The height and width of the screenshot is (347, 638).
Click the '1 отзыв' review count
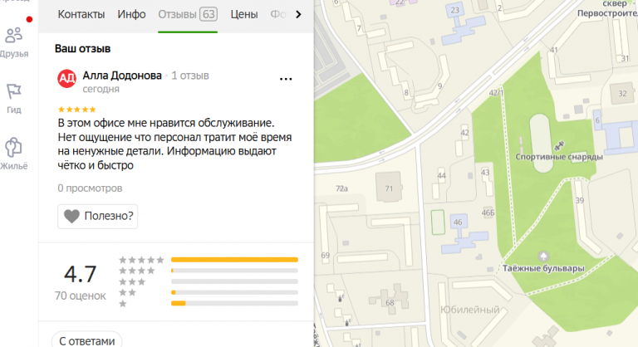190,76
